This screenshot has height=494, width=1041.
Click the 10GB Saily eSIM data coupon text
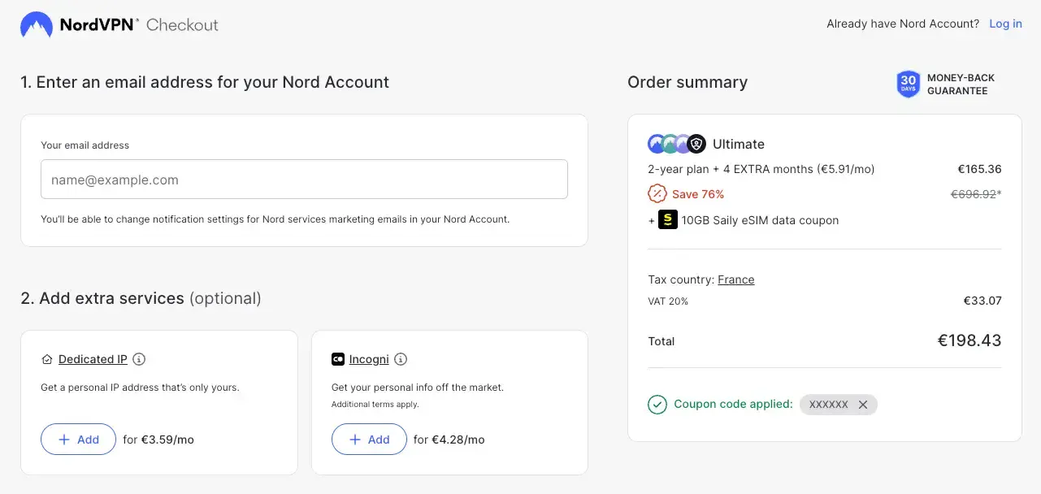point(760,220)
